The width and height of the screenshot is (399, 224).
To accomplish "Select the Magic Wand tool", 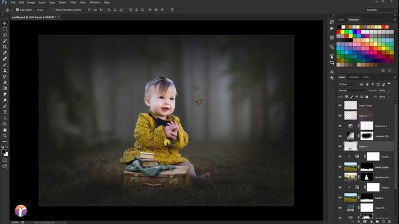I will click(5, 41).
